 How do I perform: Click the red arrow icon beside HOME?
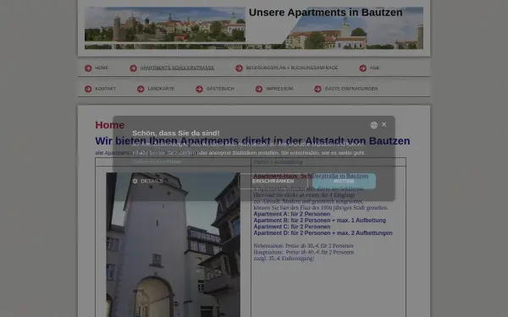[x=88, y=68]
